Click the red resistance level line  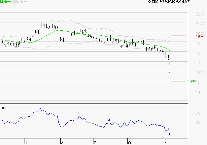178,36
